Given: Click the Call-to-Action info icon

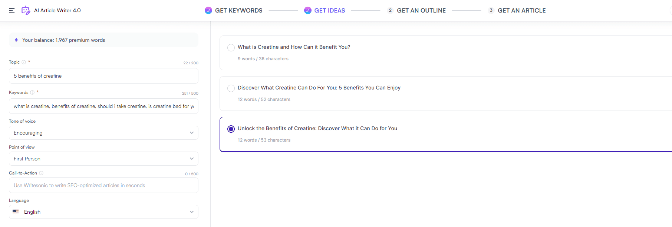Looking at the screenshot, I should 41,173.
